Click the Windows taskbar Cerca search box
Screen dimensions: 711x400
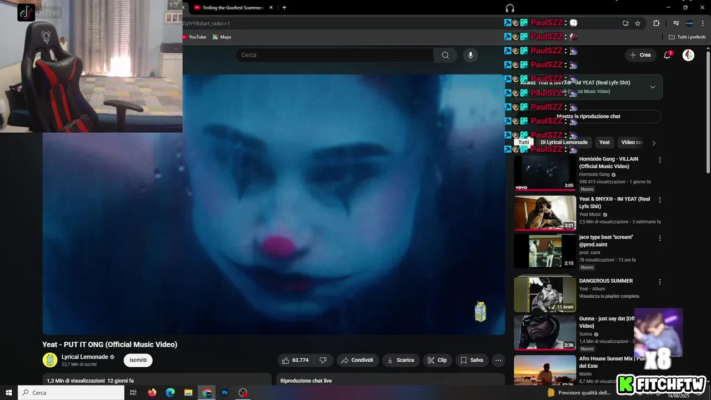pyautogui.click(x=71, y=393)
